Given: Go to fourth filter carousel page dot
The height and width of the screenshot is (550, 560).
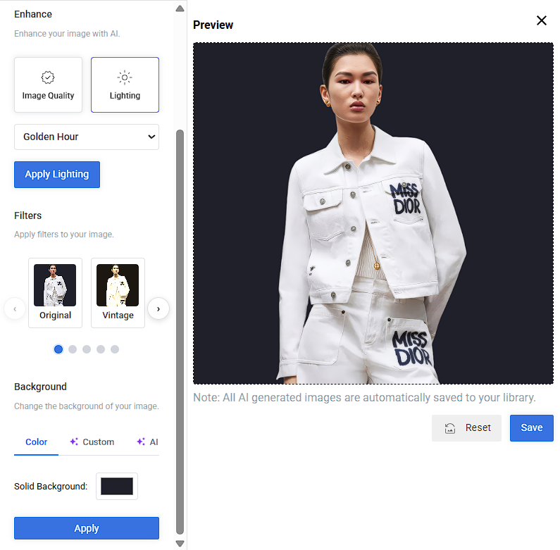Looking at the screenshot, I should (x=101, y=349).
